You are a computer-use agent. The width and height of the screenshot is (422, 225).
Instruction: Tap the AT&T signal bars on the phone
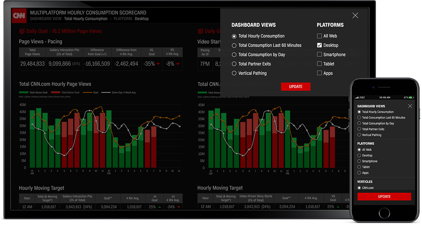tap(357, 97)
